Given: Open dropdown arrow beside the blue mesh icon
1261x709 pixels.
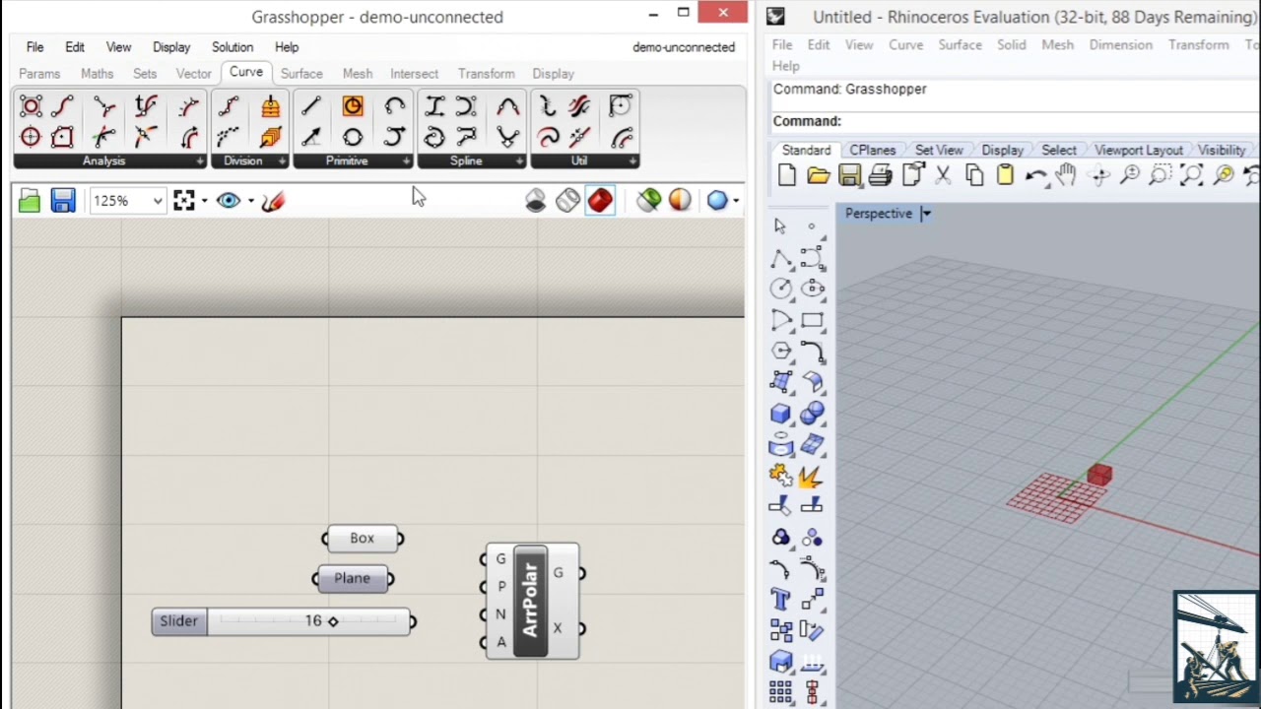Looking at the screenshot, I should coord(736,201).
